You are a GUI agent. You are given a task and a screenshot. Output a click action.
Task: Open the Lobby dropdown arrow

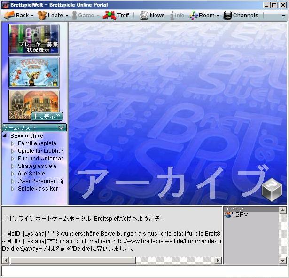(x=67, y=16)
